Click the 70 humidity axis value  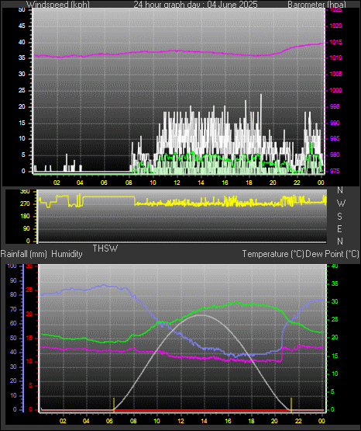point(13,310)
